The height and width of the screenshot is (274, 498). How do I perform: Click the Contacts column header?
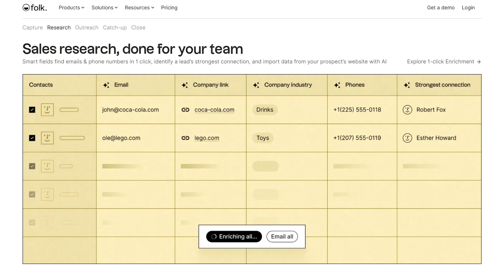pyautogui.click(x=41, y=85)
